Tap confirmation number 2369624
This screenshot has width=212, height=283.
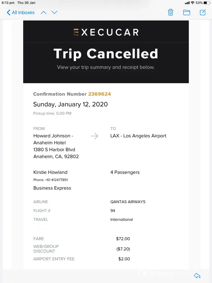click(x=99, y=94)
